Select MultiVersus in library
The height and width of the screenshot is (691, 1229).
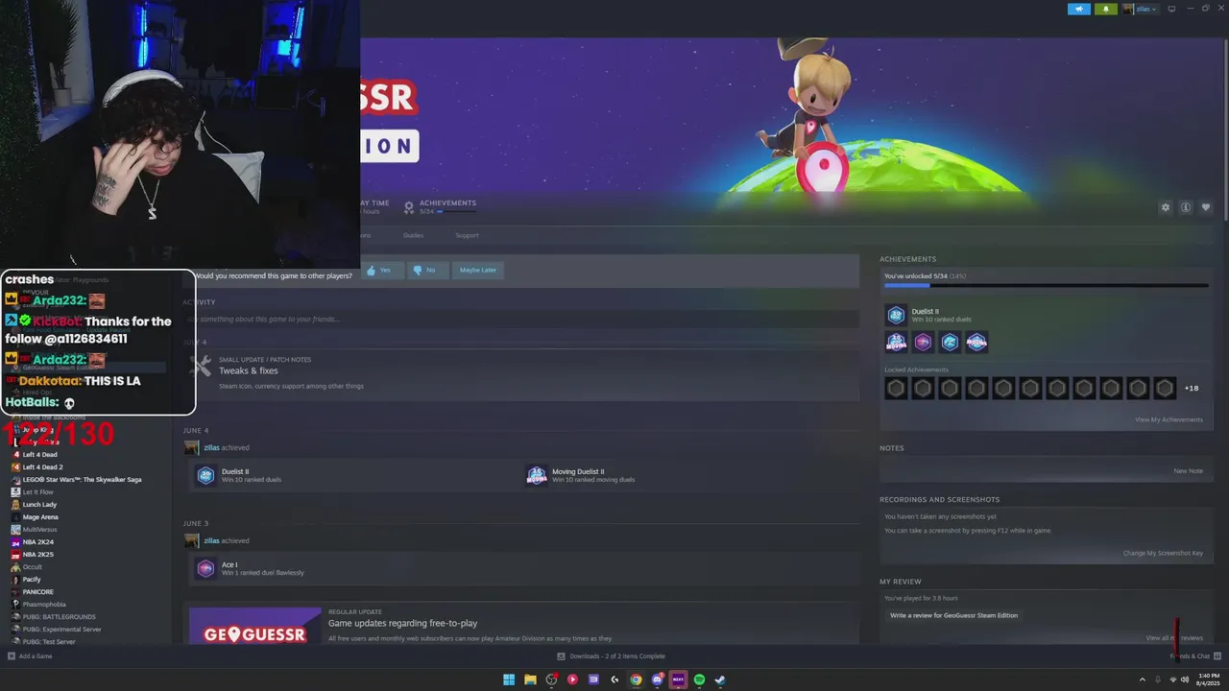coord(39,530)
